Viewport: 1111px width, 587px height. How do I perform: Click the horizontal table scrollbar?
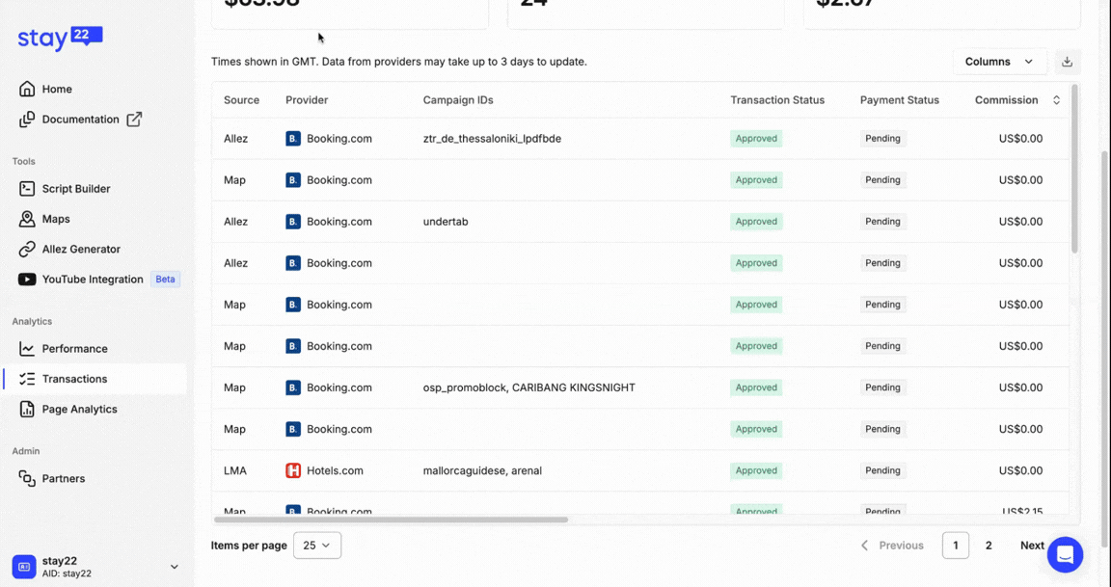pos(391,520)
